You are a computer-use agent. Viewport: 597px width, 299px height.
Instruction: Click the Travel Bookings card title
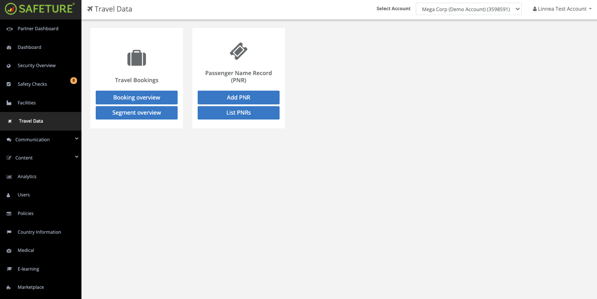[x=137, y=80]
